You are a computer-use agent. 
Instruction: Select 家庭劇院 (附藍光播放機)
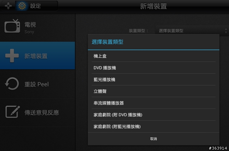tap(154, 126)
